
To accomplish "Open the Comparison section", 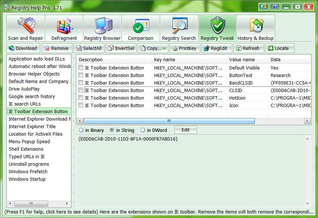I will [x=141, y=28].
